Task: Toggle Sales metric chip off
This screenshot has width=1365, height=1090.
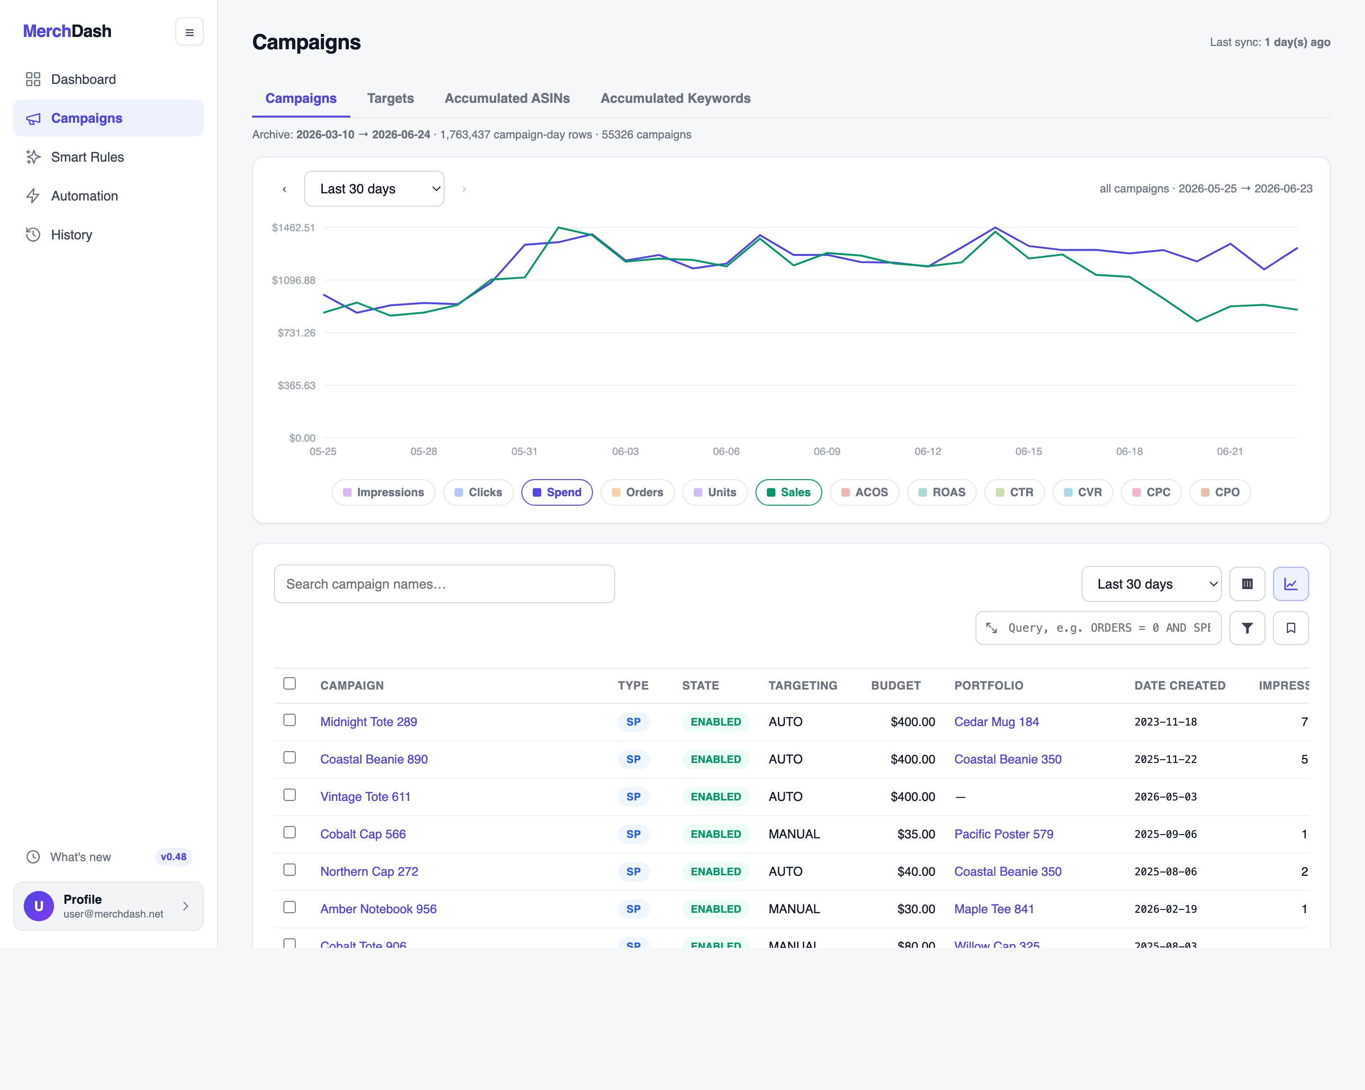Action: 788,492
